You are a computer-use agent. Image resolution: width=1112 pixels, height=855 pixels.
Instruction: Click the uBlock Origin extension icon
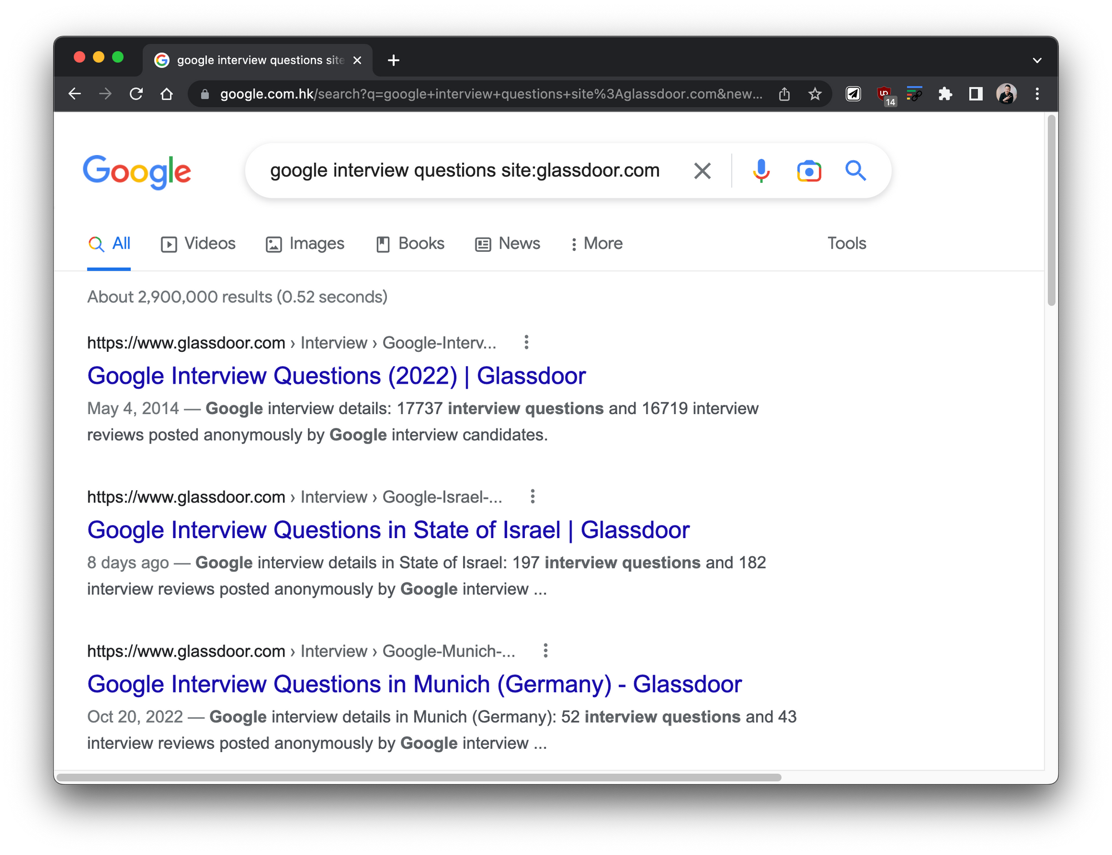[885, 95]
